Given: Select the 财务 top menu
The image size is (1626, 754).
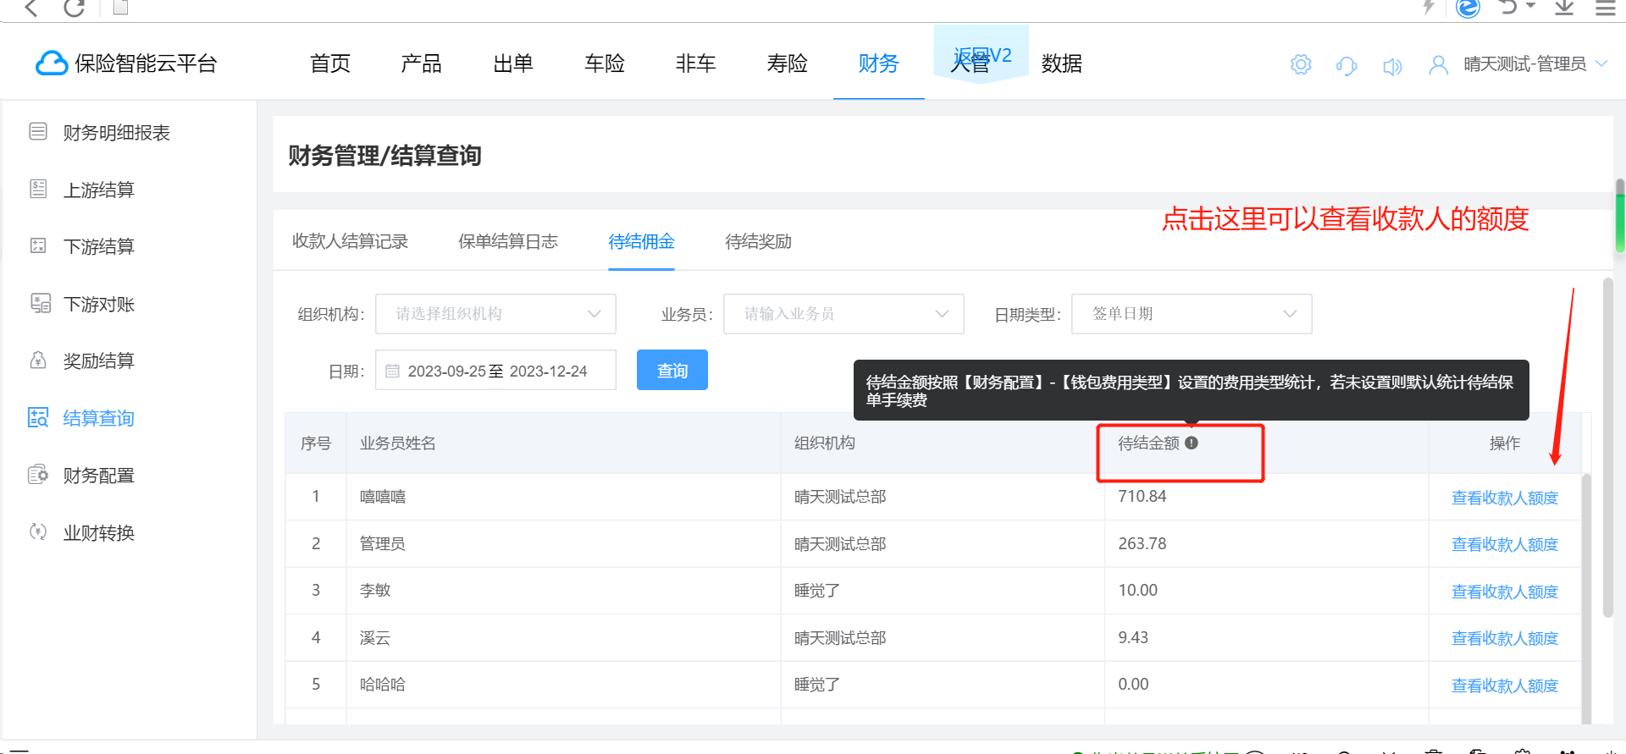Looking at the screenshot, I should [879, 63].
